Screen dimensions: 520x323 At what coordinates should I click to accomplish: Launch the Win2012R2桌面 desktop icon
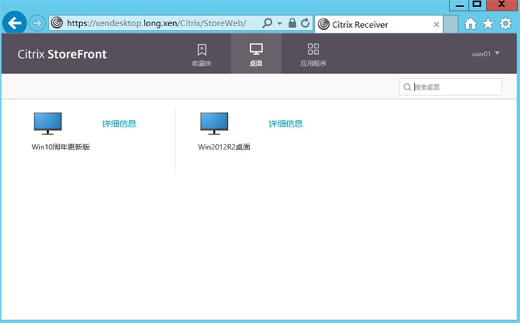tap(214, 123)
